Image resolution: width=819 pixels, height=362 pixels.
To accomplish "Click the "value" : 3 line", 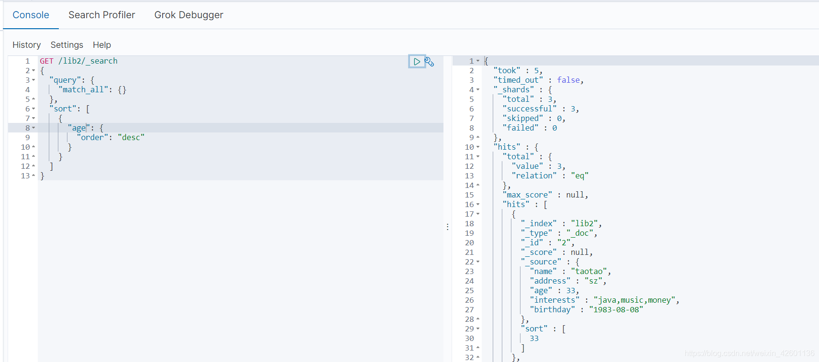I will (x=539, y=166).
